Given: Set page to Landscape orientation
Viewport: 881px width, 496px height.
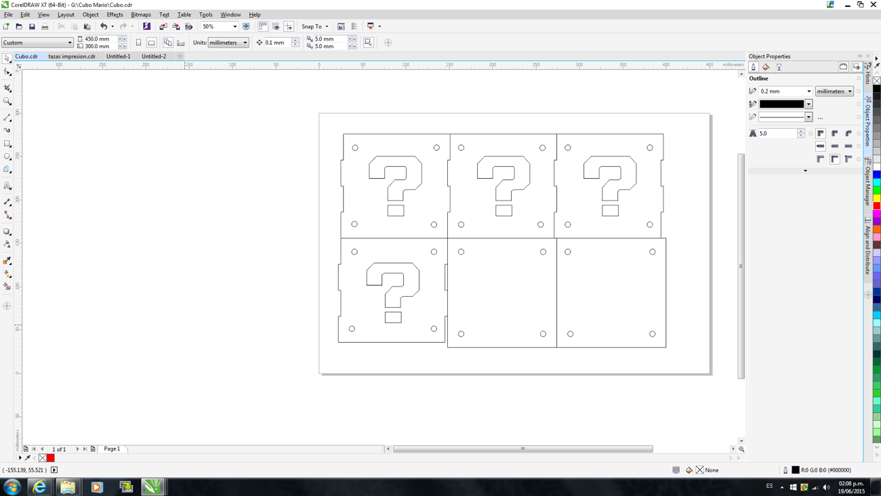Looking at the screenshot, I should [151, 43].
